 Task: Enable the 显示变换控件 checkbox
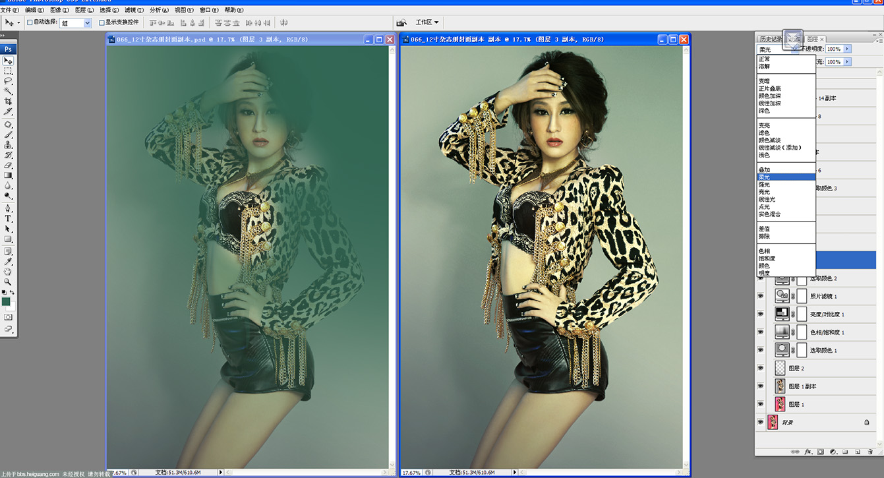(102, 22)
